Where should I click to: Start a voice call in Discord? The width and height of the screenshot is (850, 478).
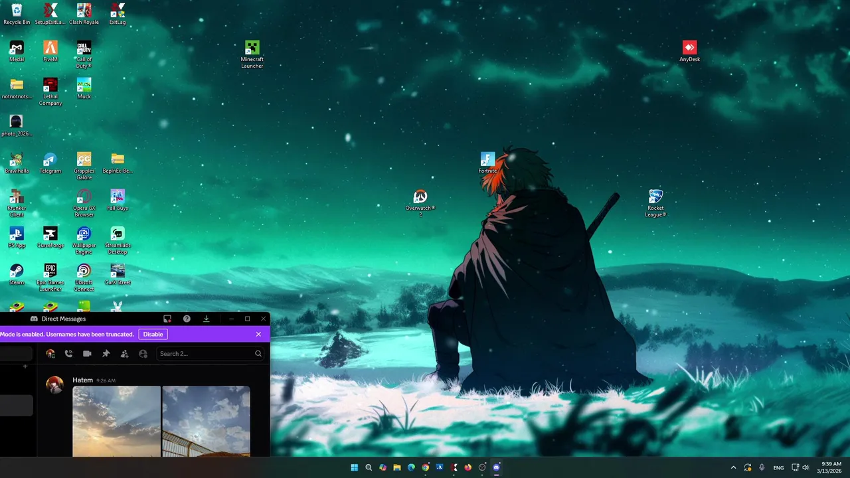(68, 354)
